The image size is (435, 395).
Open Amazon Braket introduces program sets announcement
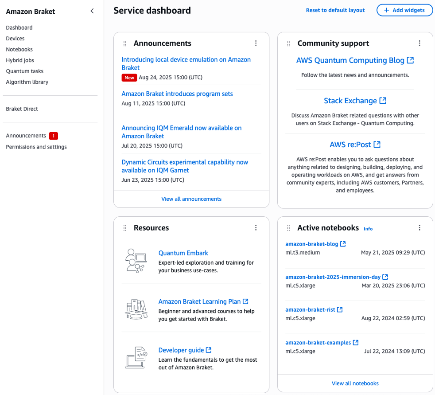[x=177, y=94]
